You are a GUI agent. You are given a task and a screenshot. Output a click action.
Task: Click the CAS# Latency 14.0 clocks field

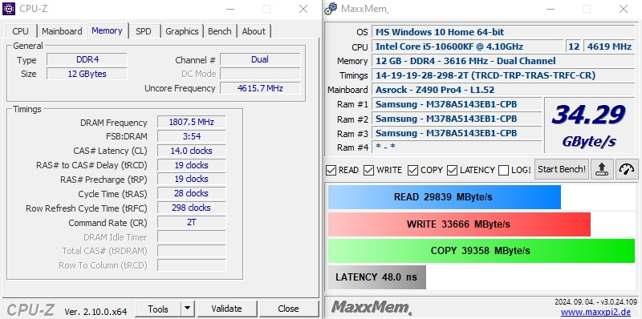(191, 151)
